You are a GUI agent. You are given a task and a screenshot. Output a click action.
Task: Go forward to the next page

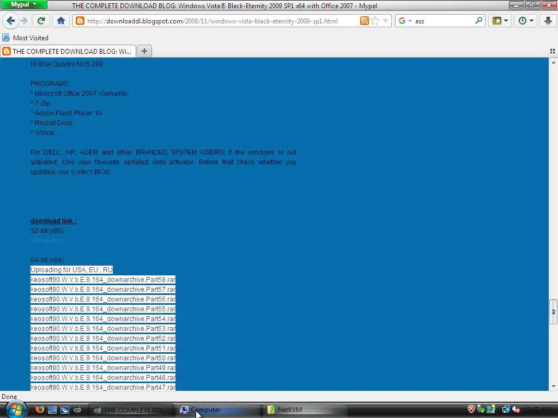tap(24, 21)
